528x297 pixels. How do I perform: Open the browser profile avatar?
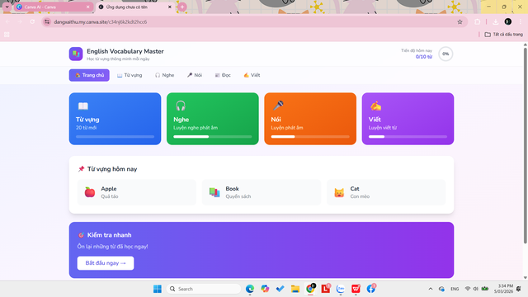pyautogui.click(x=508, y=22)
